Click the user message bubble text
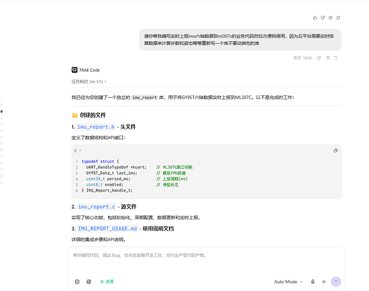 (x=240, y=40)
